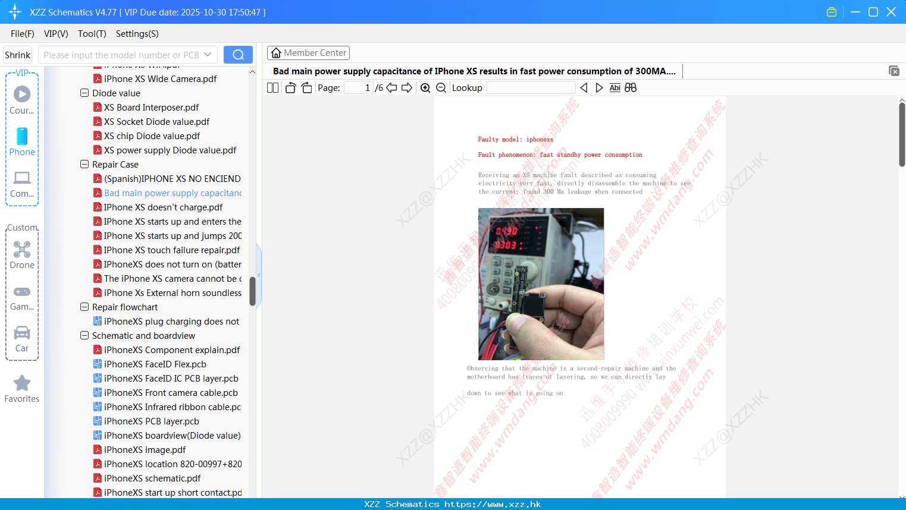Screen dimensions: 906x510
Task: Open the Settings(S) menu
Action: tap(137, 34)
